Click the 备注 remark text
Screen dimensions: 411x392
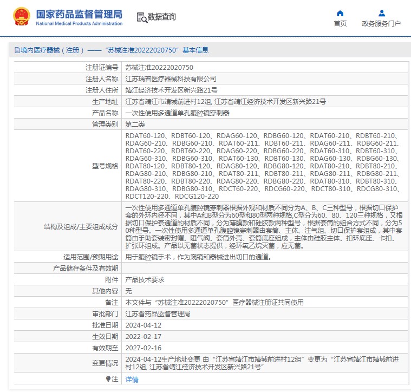point(214,303)
